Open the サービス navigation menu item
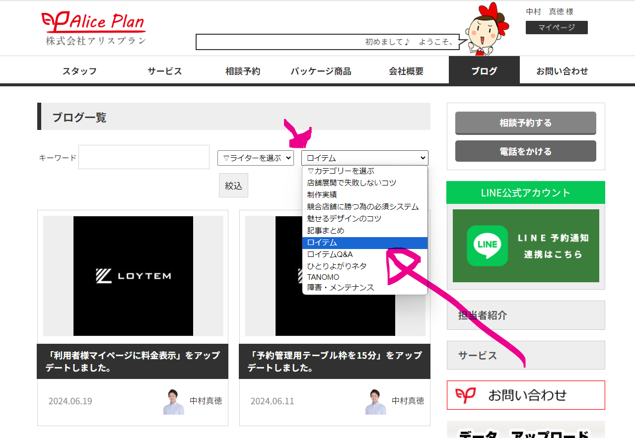Image resolution: width=635 pixels, height=438 pixels. pos(165,71)
